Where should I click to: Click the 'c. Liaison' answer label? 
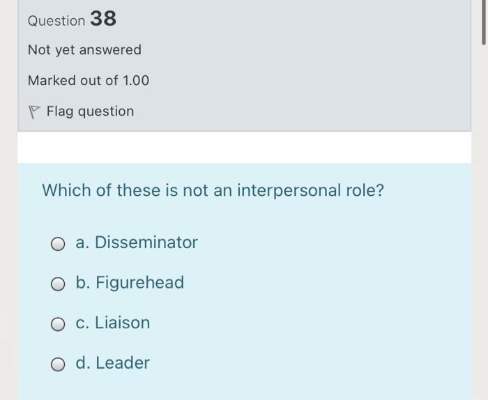(x=113, y=323)
